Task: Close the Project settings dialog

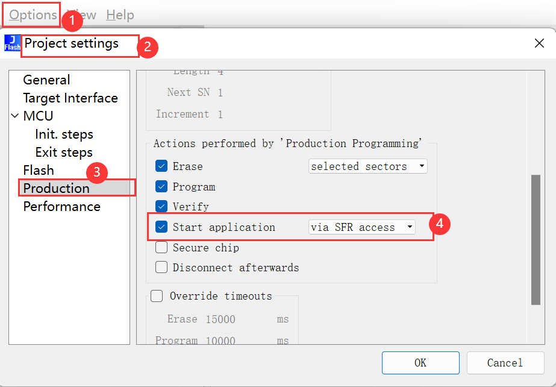Action: pos(539,43)
